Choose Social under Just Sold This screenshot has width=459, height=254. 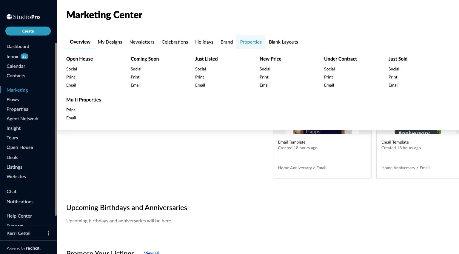coord(394,69)
